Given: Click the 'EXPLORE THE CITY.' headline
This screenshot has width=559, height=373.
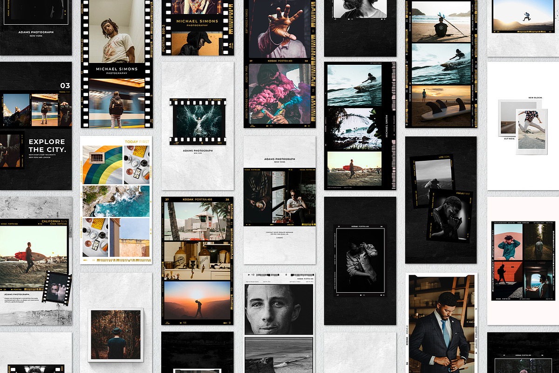Looking at the screenshot, I should pyautogui.click(x=47, y=145).
